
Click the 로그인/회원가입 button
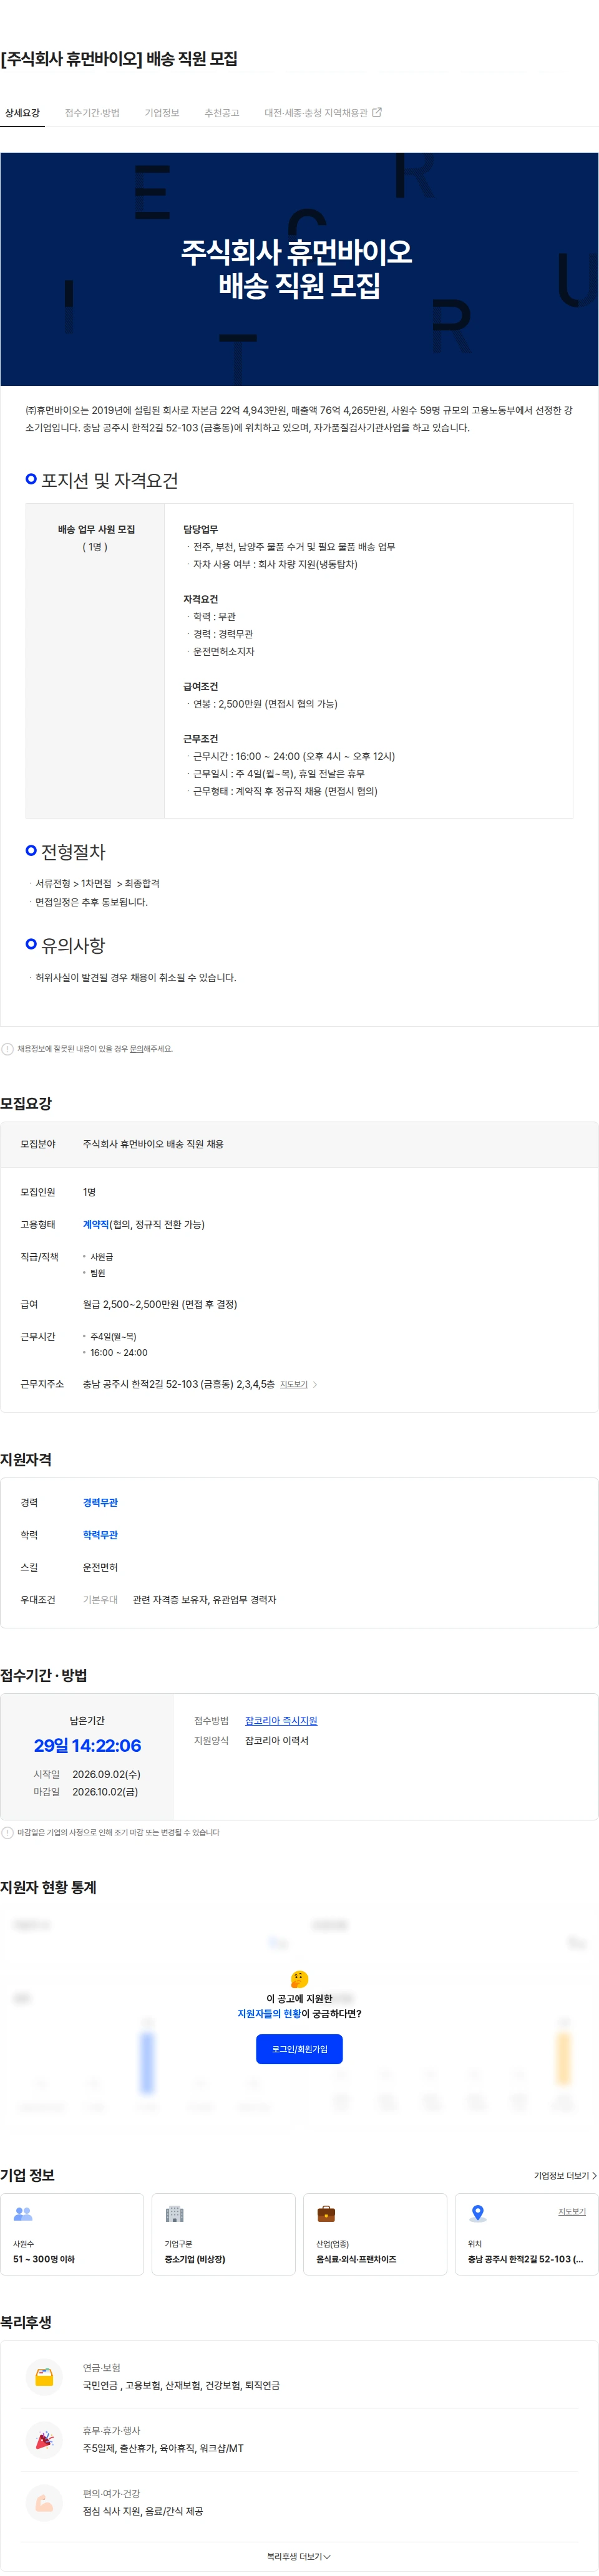[299, 2049]
